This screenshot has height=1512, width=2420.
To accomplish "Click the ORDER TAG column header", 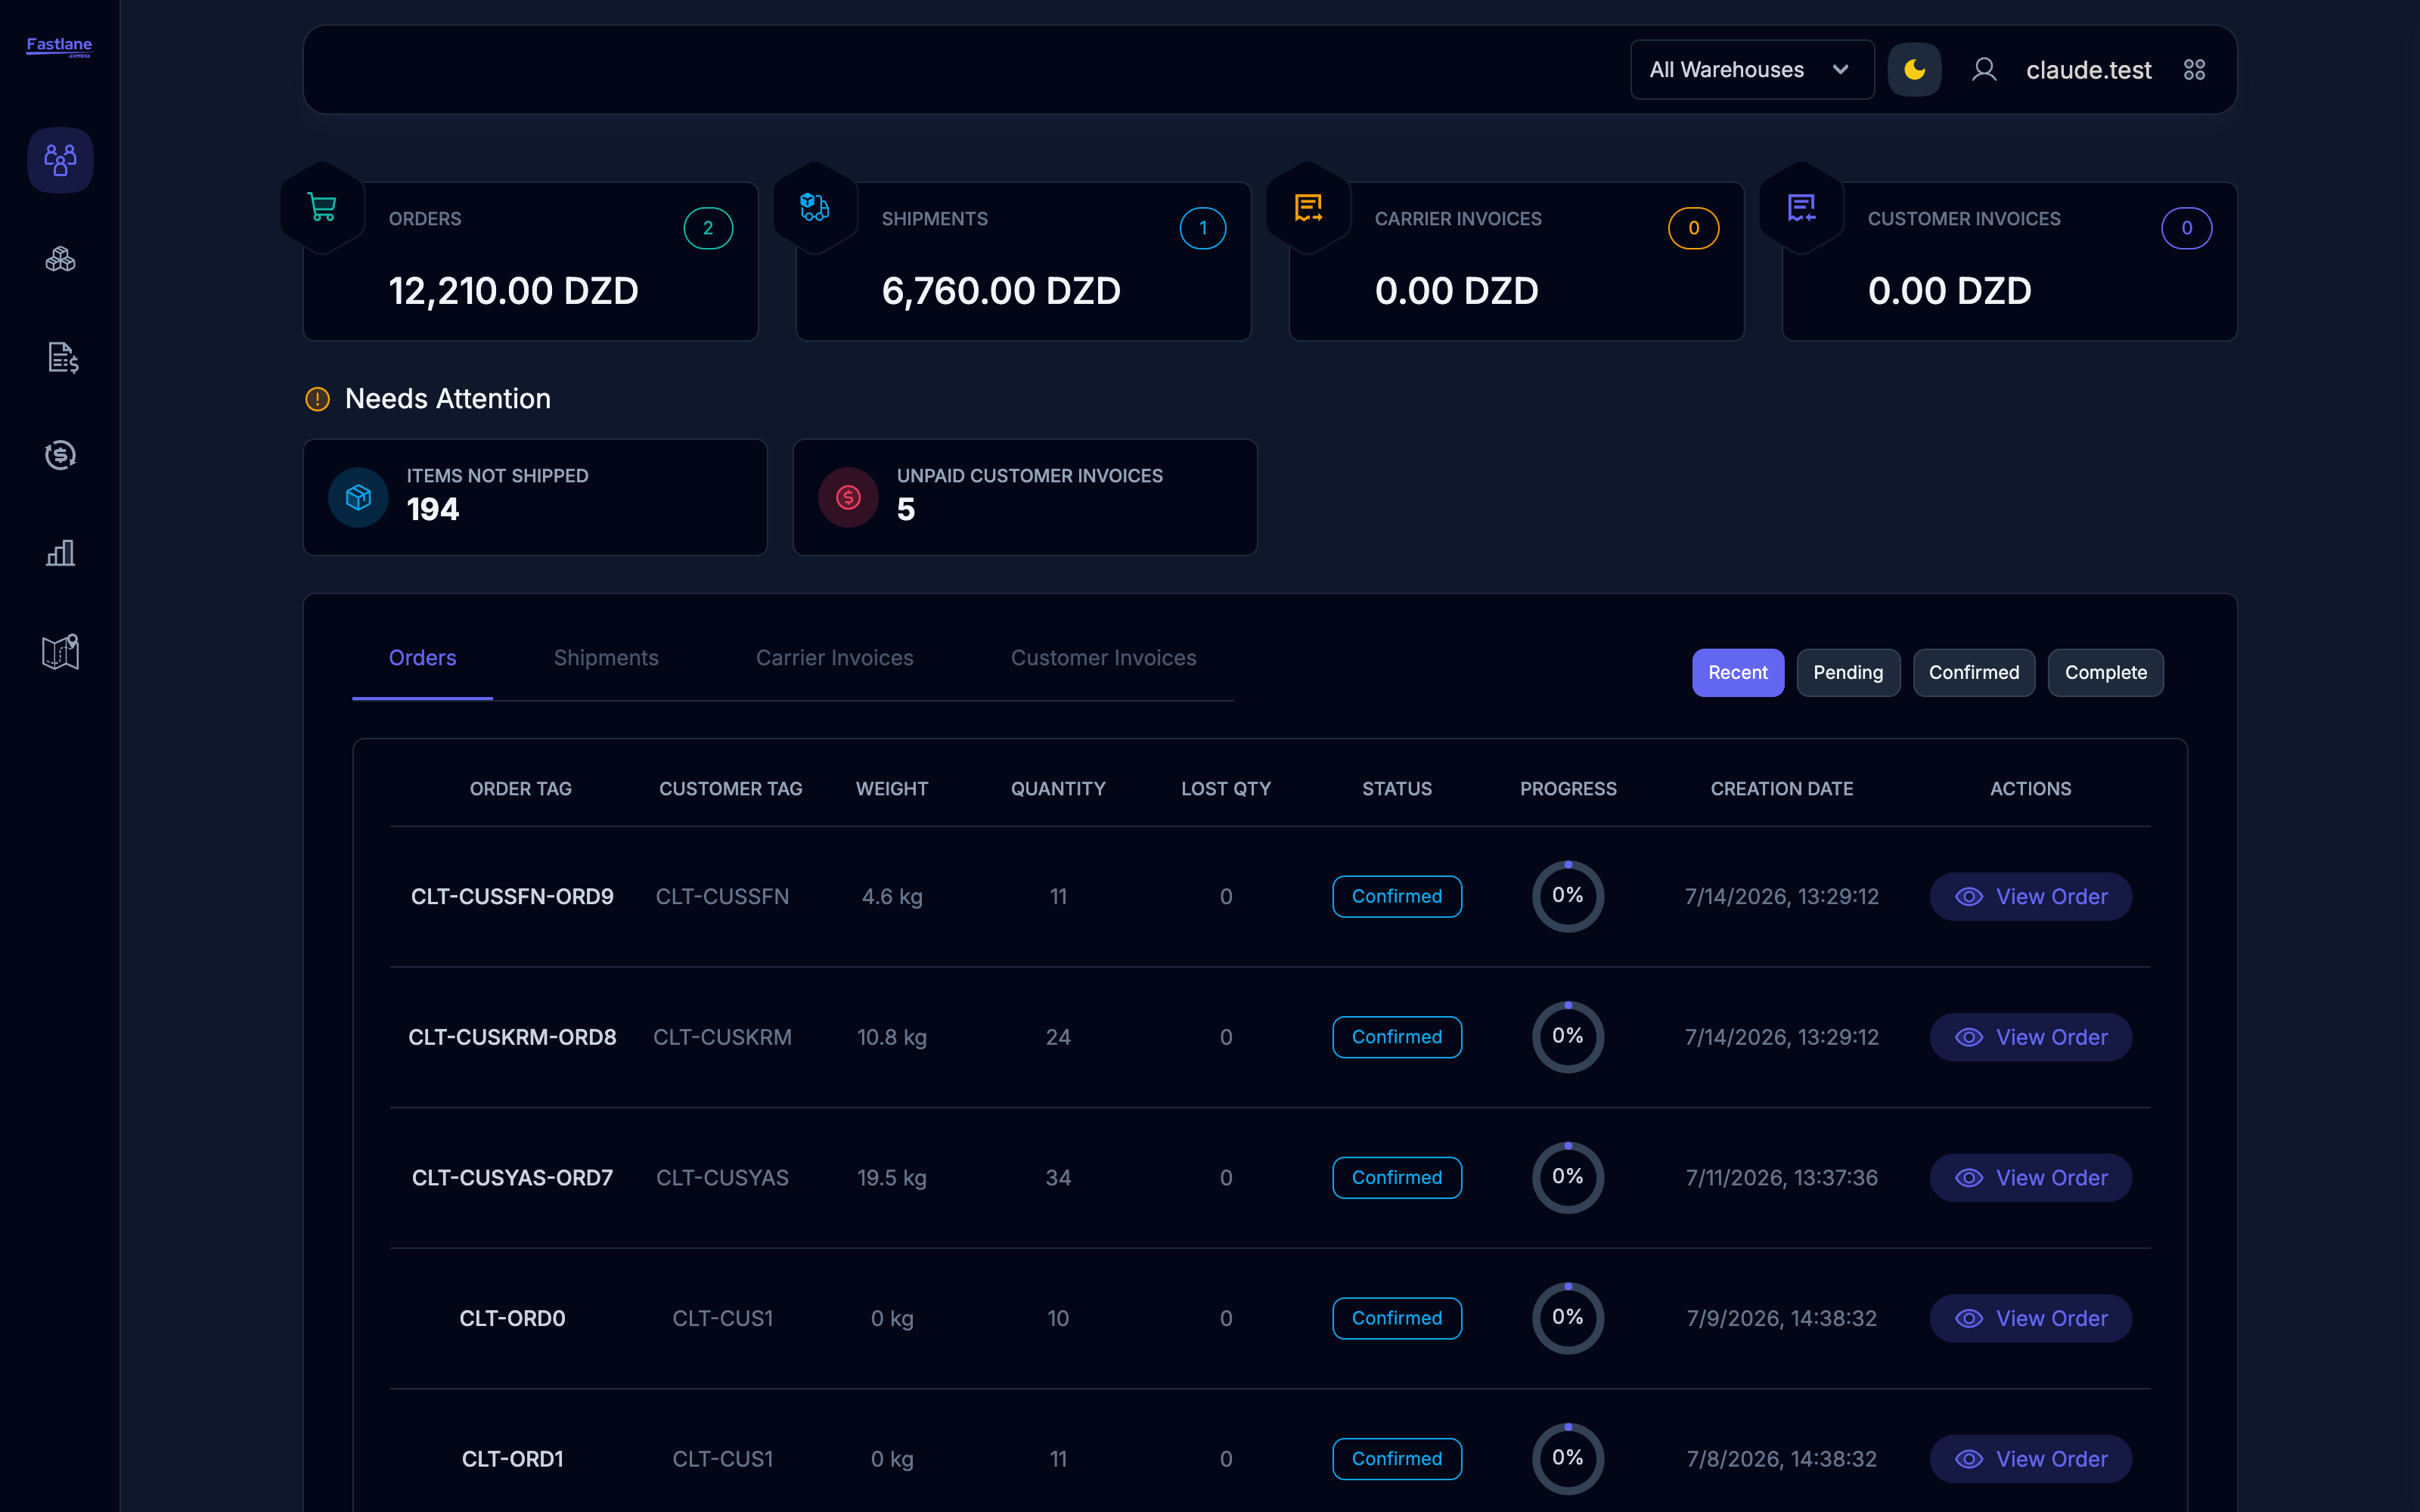I will [x=520, y=789].
